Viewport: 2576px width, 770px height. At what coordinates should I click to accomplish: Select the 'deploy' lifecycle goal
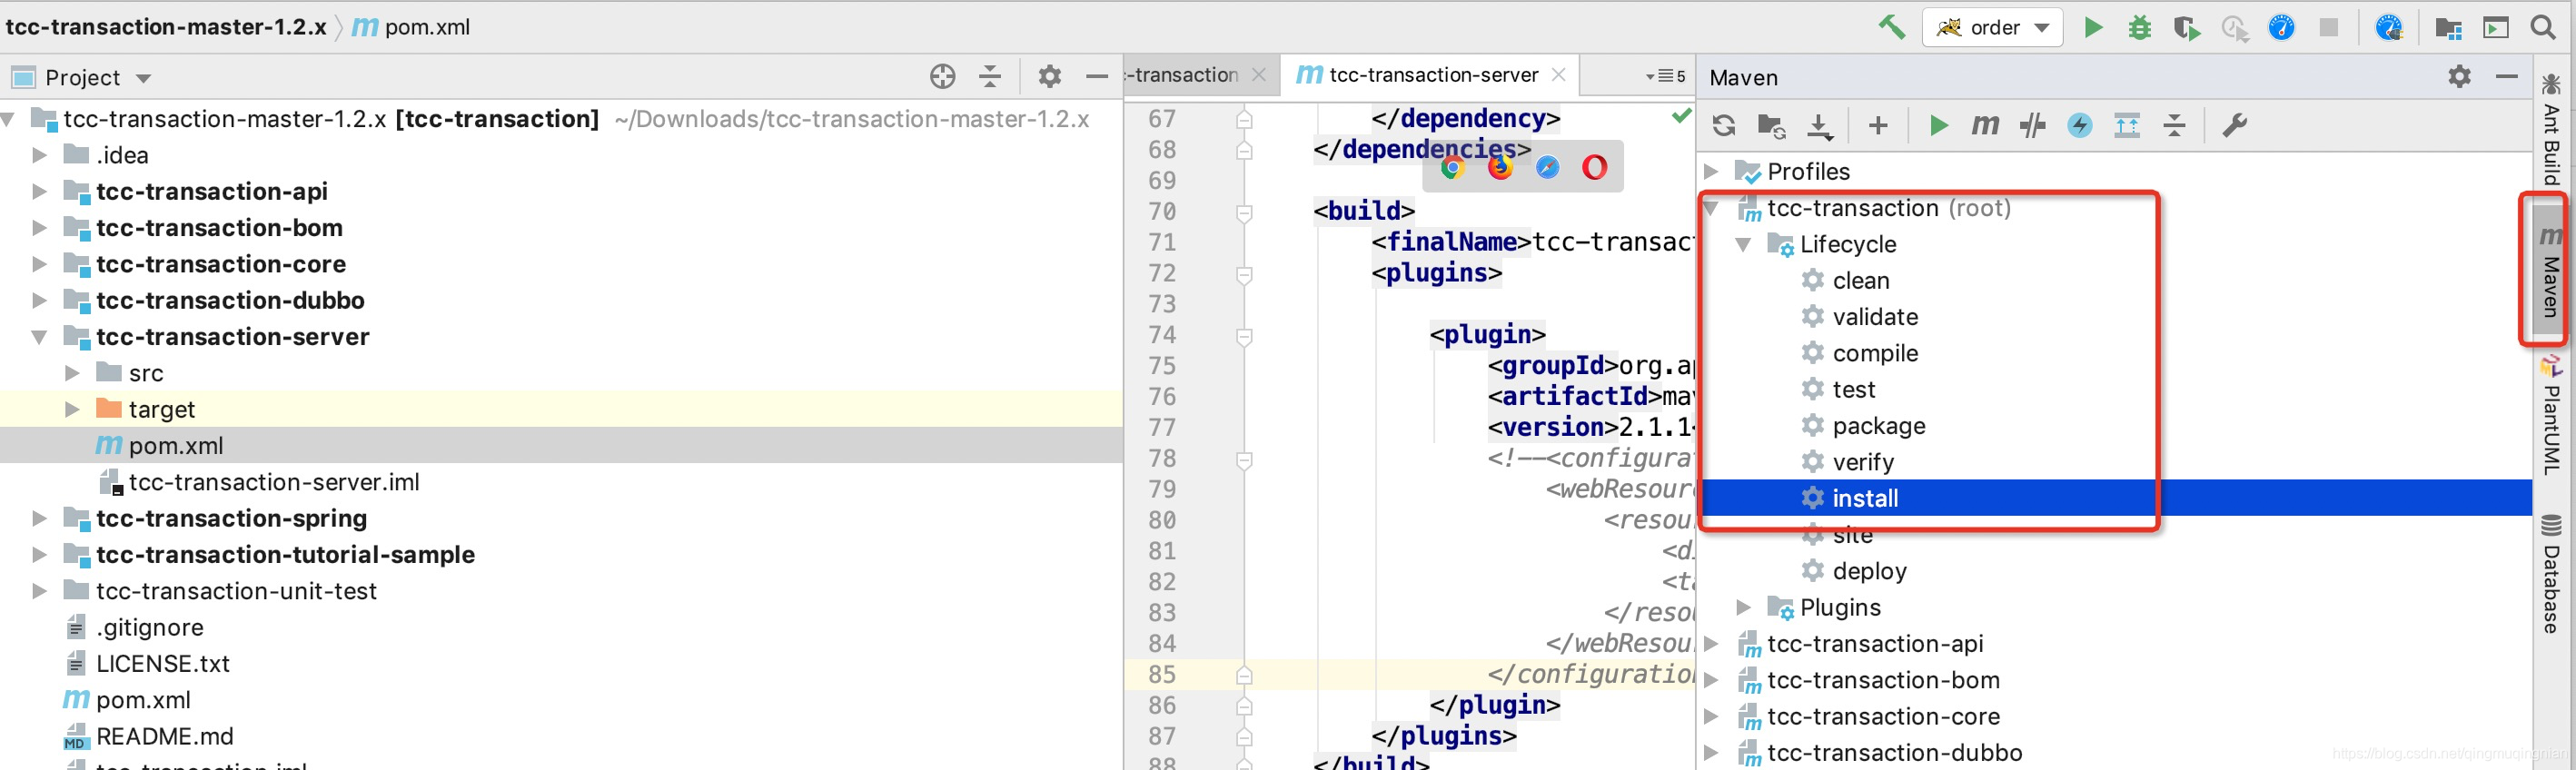1869,571
